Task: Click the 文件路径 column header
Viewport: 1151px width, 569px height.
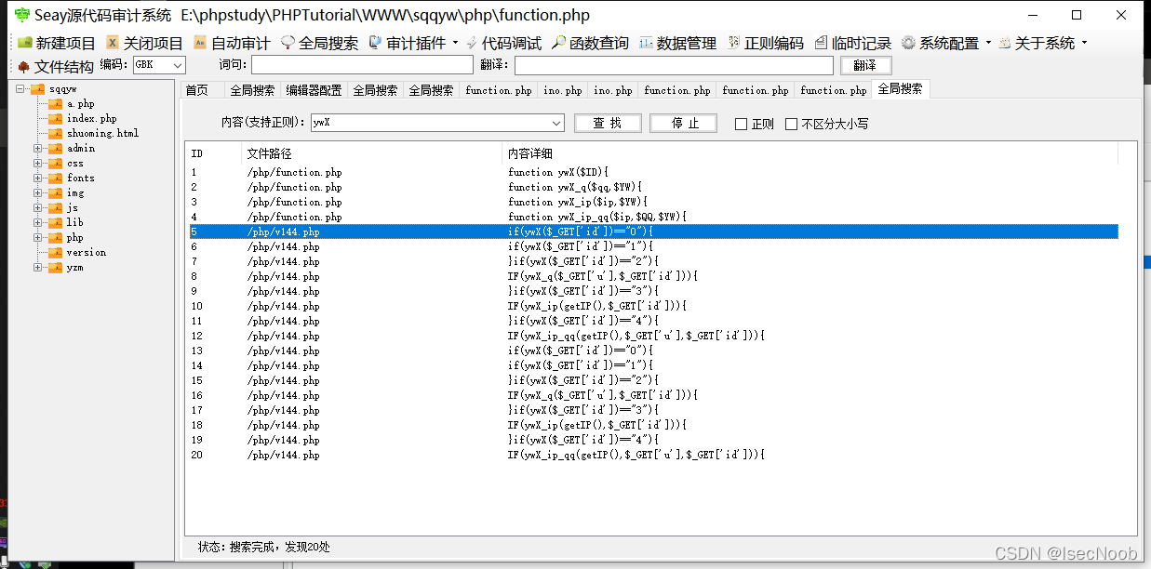Action: pyautogui.click(x=371, y=153)
